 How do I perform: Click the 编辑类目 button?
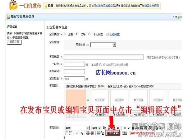click(14, 42)
